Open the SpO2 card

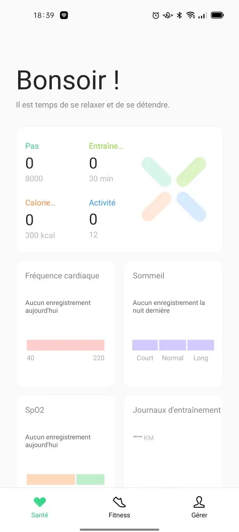click(66, 441)
